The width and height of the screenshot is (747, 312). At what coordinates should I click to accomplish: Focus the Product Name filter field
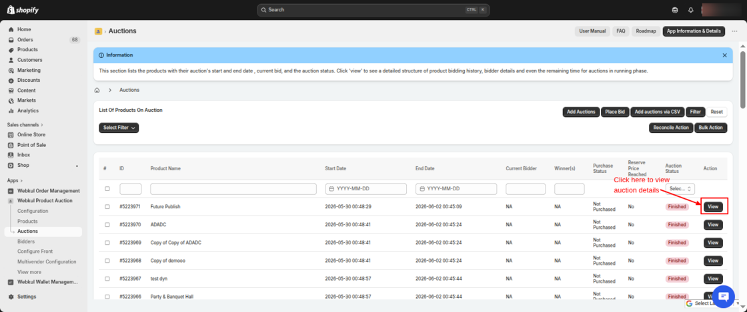[233, 189]
